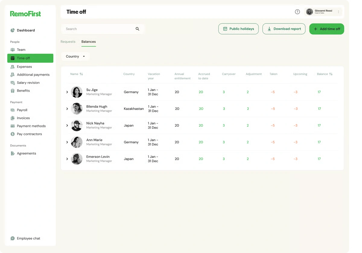Click the Carryover column header
This screenshot has height=253, width=362.
point(229,74)
